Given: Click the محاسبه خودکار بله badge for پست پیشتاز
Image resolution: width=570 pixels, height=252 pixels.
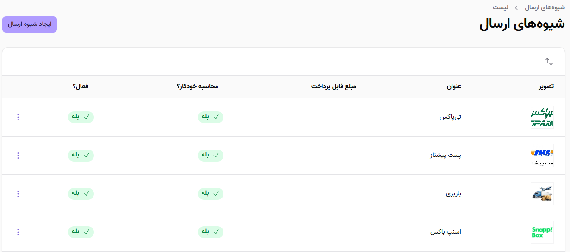Looking at the screenshot, I should (x=211, y=156).
